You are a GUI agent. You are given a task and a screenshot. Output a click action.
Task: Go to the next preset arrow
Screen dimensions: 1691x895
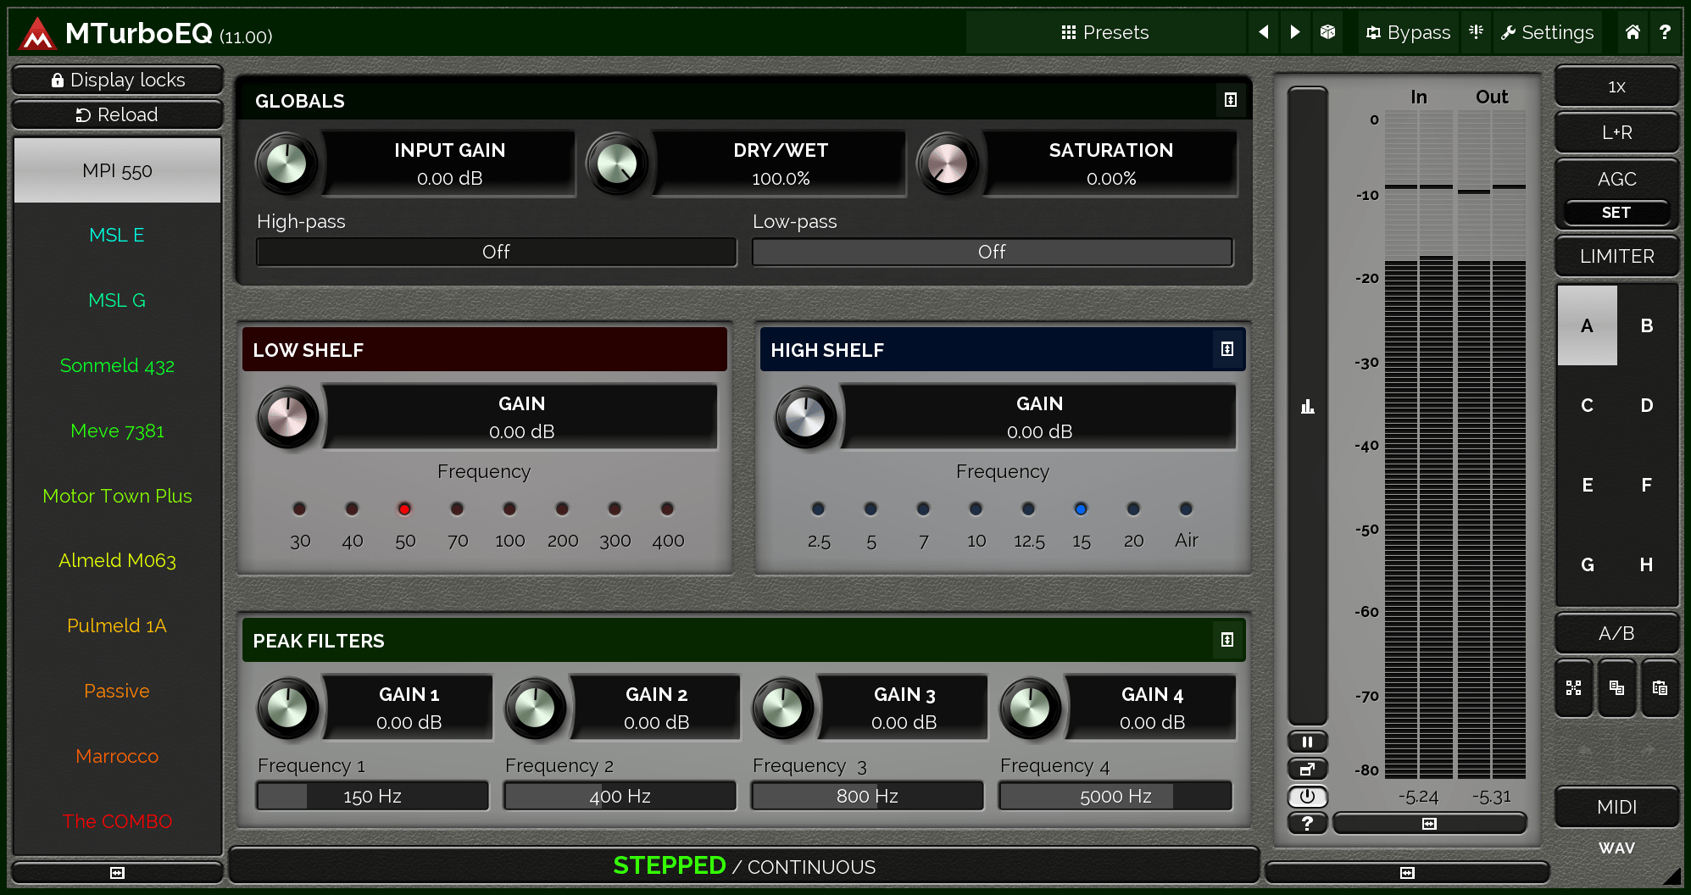(1294, 32)
